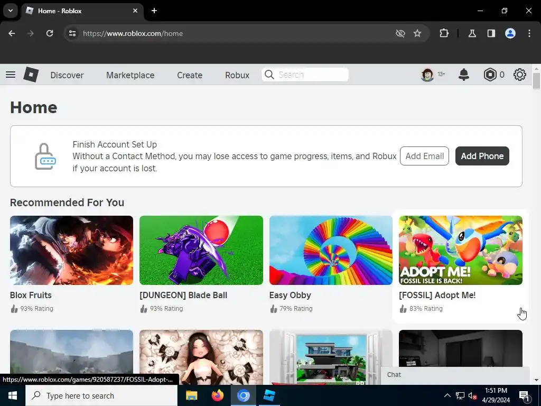This screenshot has height=406, width=541.
Task: Open the Adopt Me! thumbnail
Action: click(461, 250)
